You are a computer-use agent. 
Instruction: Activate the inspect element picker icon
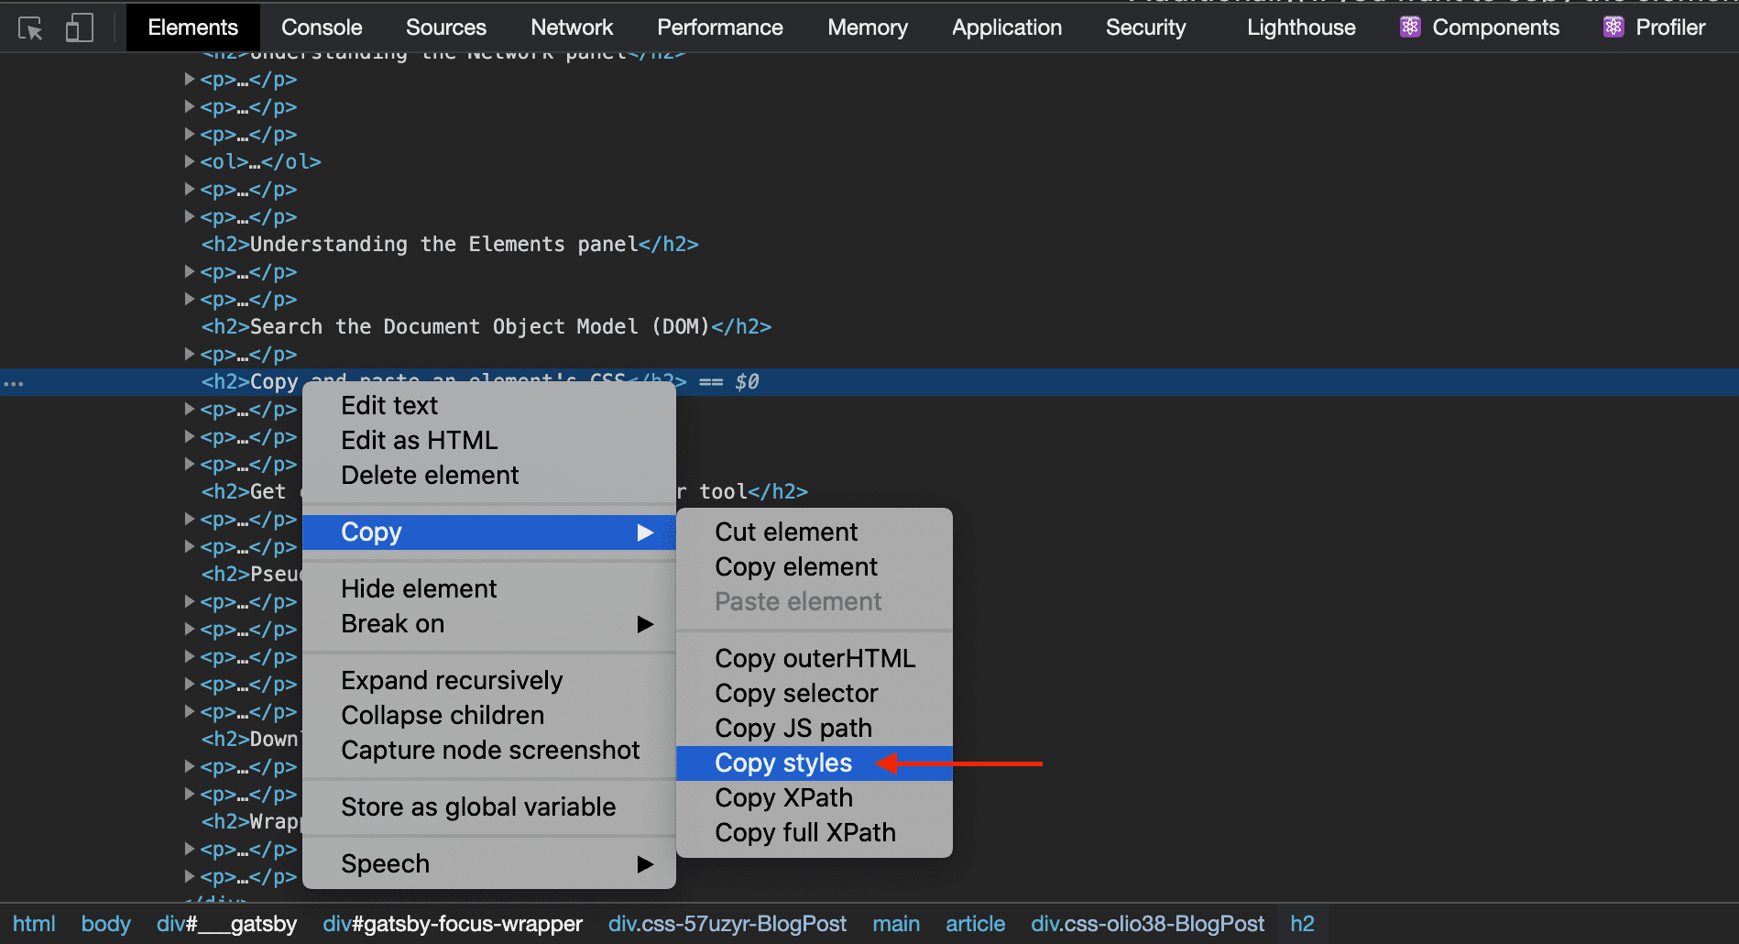pyautogui.click(x=30, y=28)
